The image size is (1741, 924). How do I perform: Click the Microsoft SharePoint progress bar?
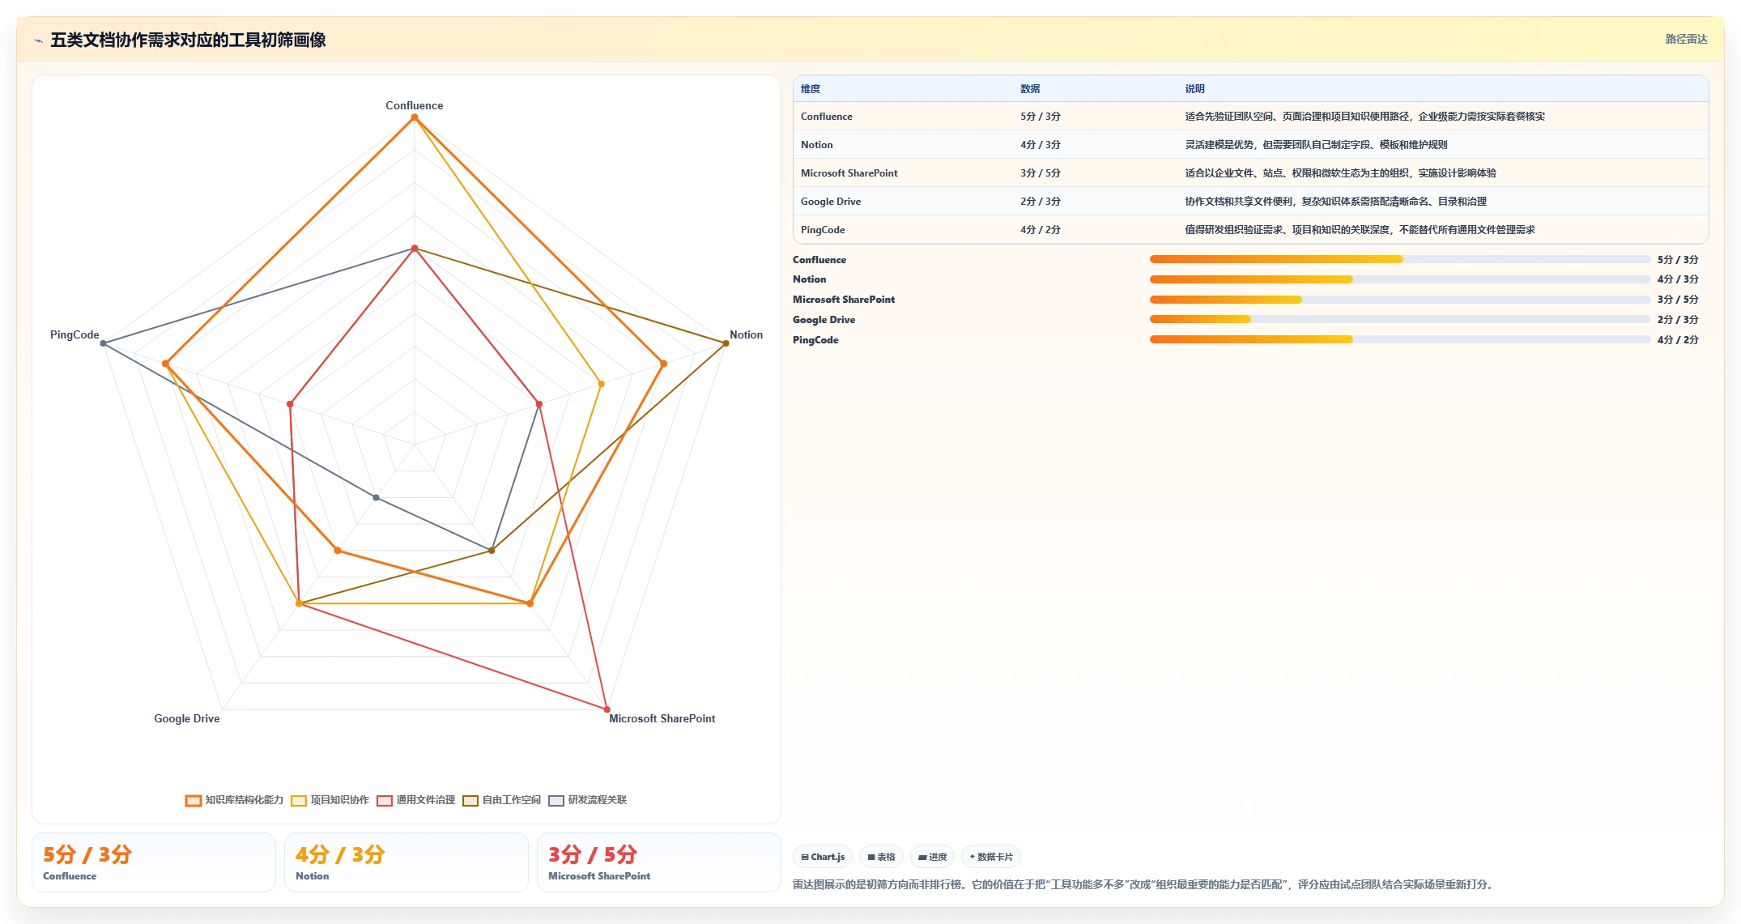coord(1399,300)
